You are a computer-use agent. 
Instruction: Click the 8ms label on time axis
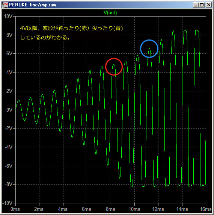tap(110, 209)
